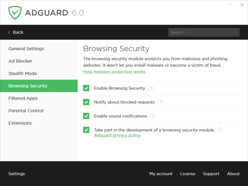Disable the Enable Browsing Security checkbox

[x=86, y=88]
